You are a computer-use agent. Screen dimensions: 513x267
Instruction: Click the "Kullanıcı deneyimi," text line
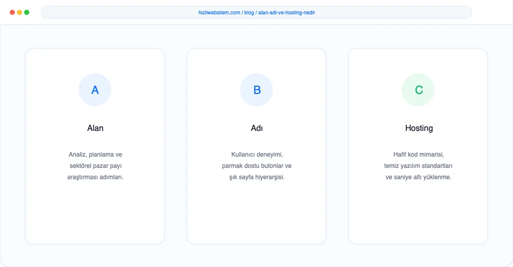point(257,155)
